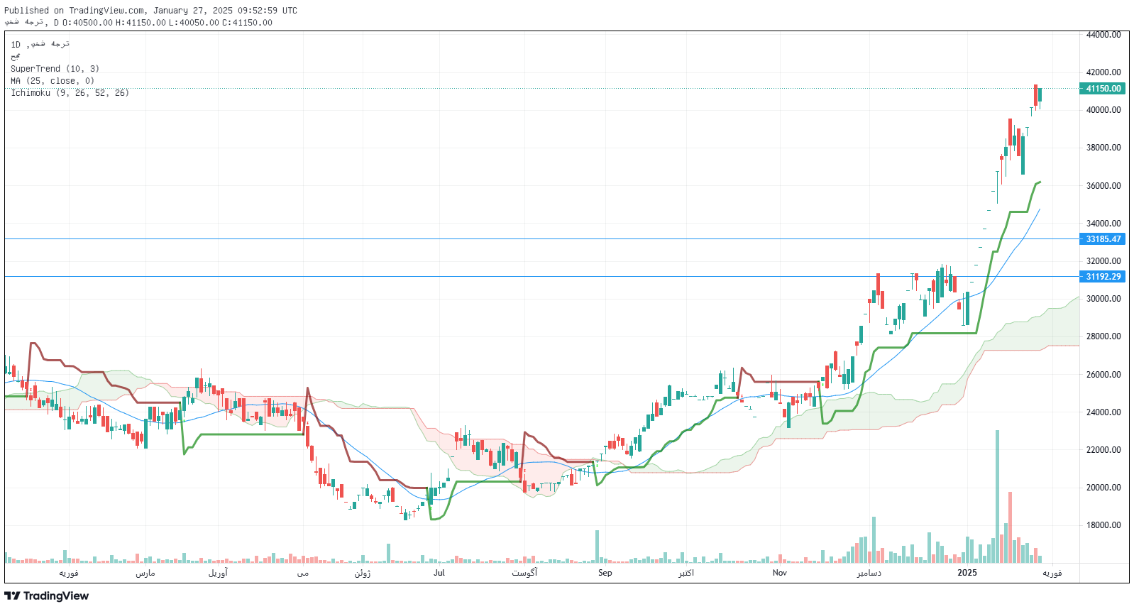Click the می label on time axis

point(303,573)
